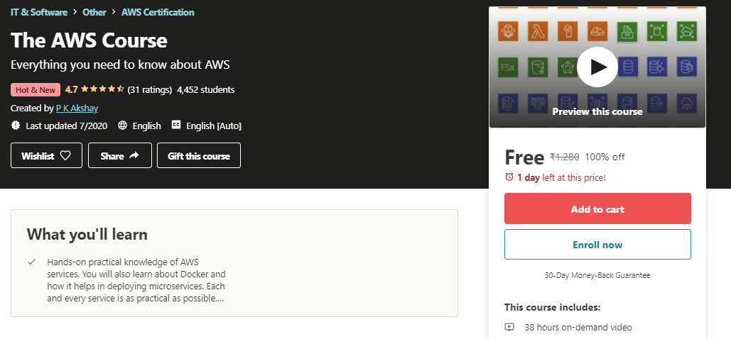Click the star rating display
Screen dimensions: 731x339
tap(102, 89)
